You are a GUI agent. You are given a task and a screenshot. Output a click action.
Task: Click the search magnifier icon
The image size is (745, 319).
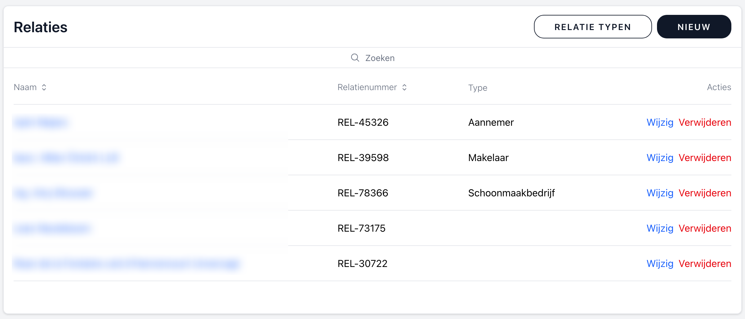coord(355,58)
